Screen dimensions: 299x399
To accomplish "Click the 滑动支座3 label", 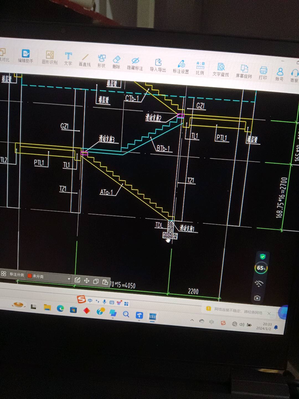I will pyautogui.click(x=107, y=139).
